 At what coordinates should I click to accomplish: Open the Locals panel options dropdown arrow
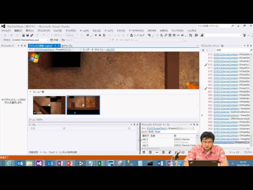(x=131, y=125)
